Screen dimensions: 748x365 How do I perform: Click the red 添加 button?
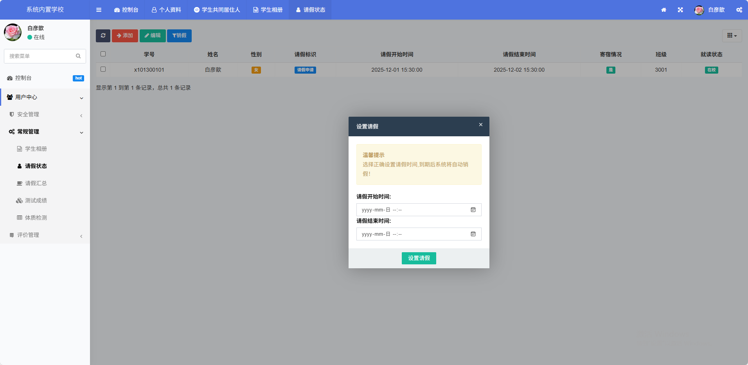[125, 36]
